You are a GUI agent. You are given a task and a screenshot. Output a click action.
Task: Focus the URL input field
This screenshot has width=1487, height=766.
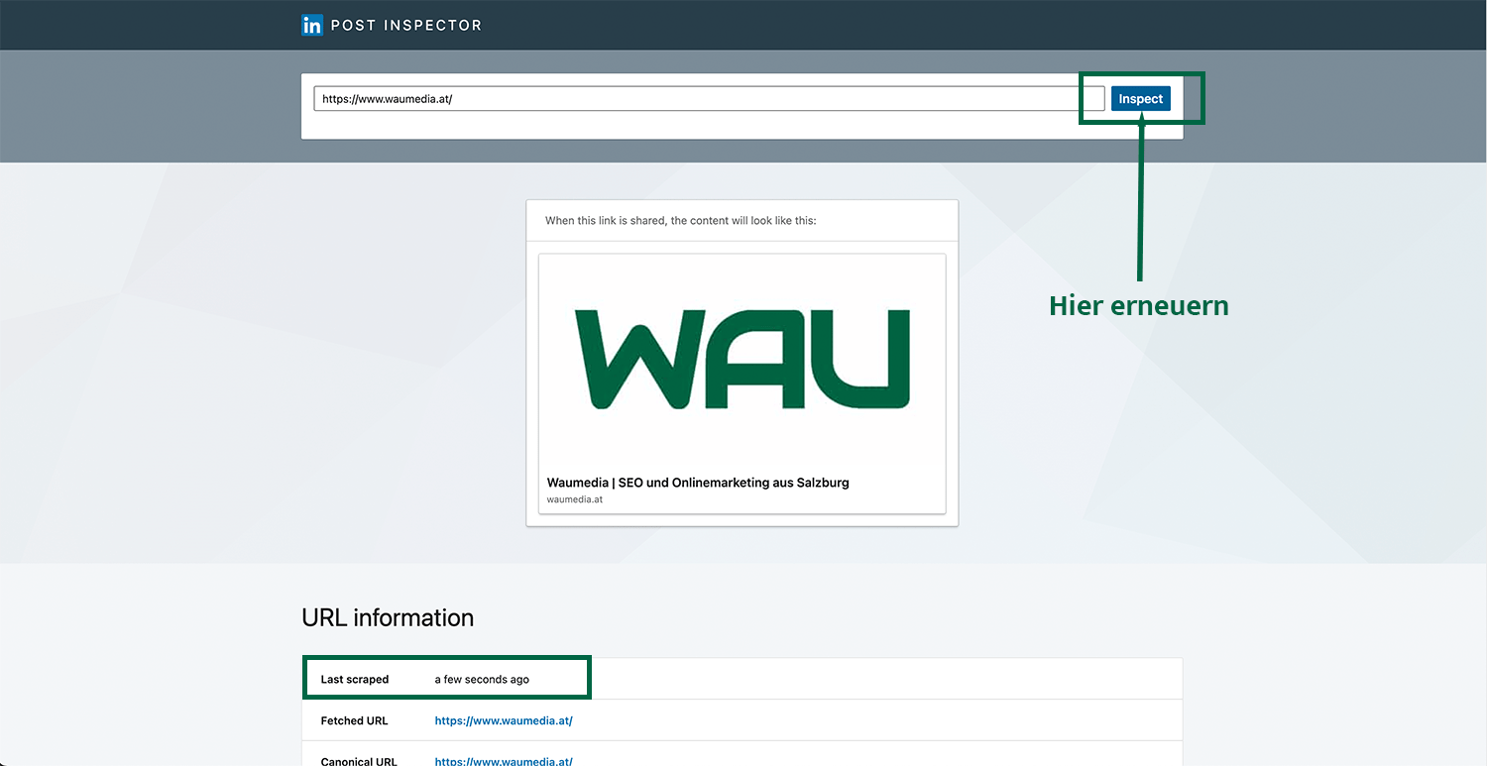point(709,99)
